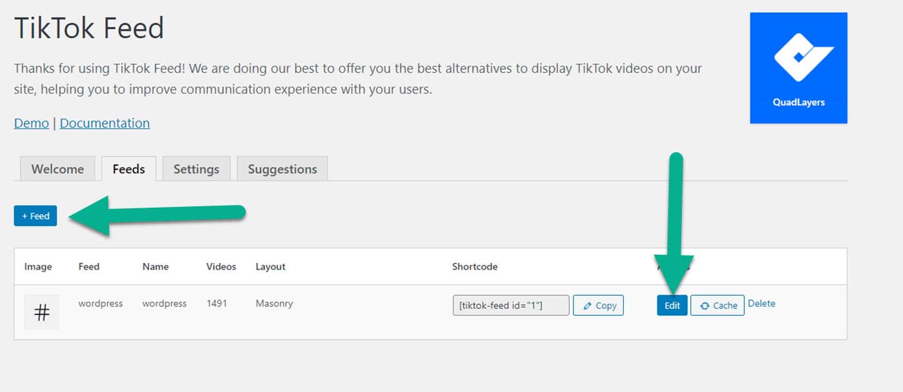Select the Feeds tab
This screenshot has width=903, height=392.
coord(129,169)
